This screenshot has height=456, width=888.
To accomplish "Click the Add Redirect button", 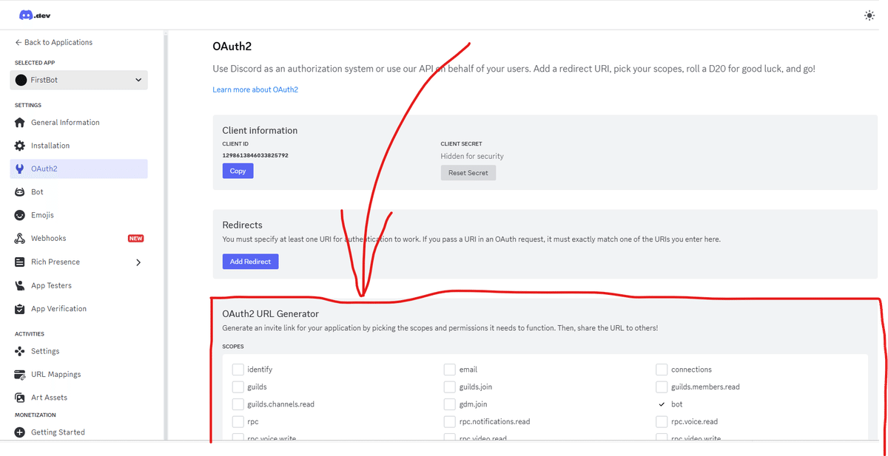I will coord(250,262).
